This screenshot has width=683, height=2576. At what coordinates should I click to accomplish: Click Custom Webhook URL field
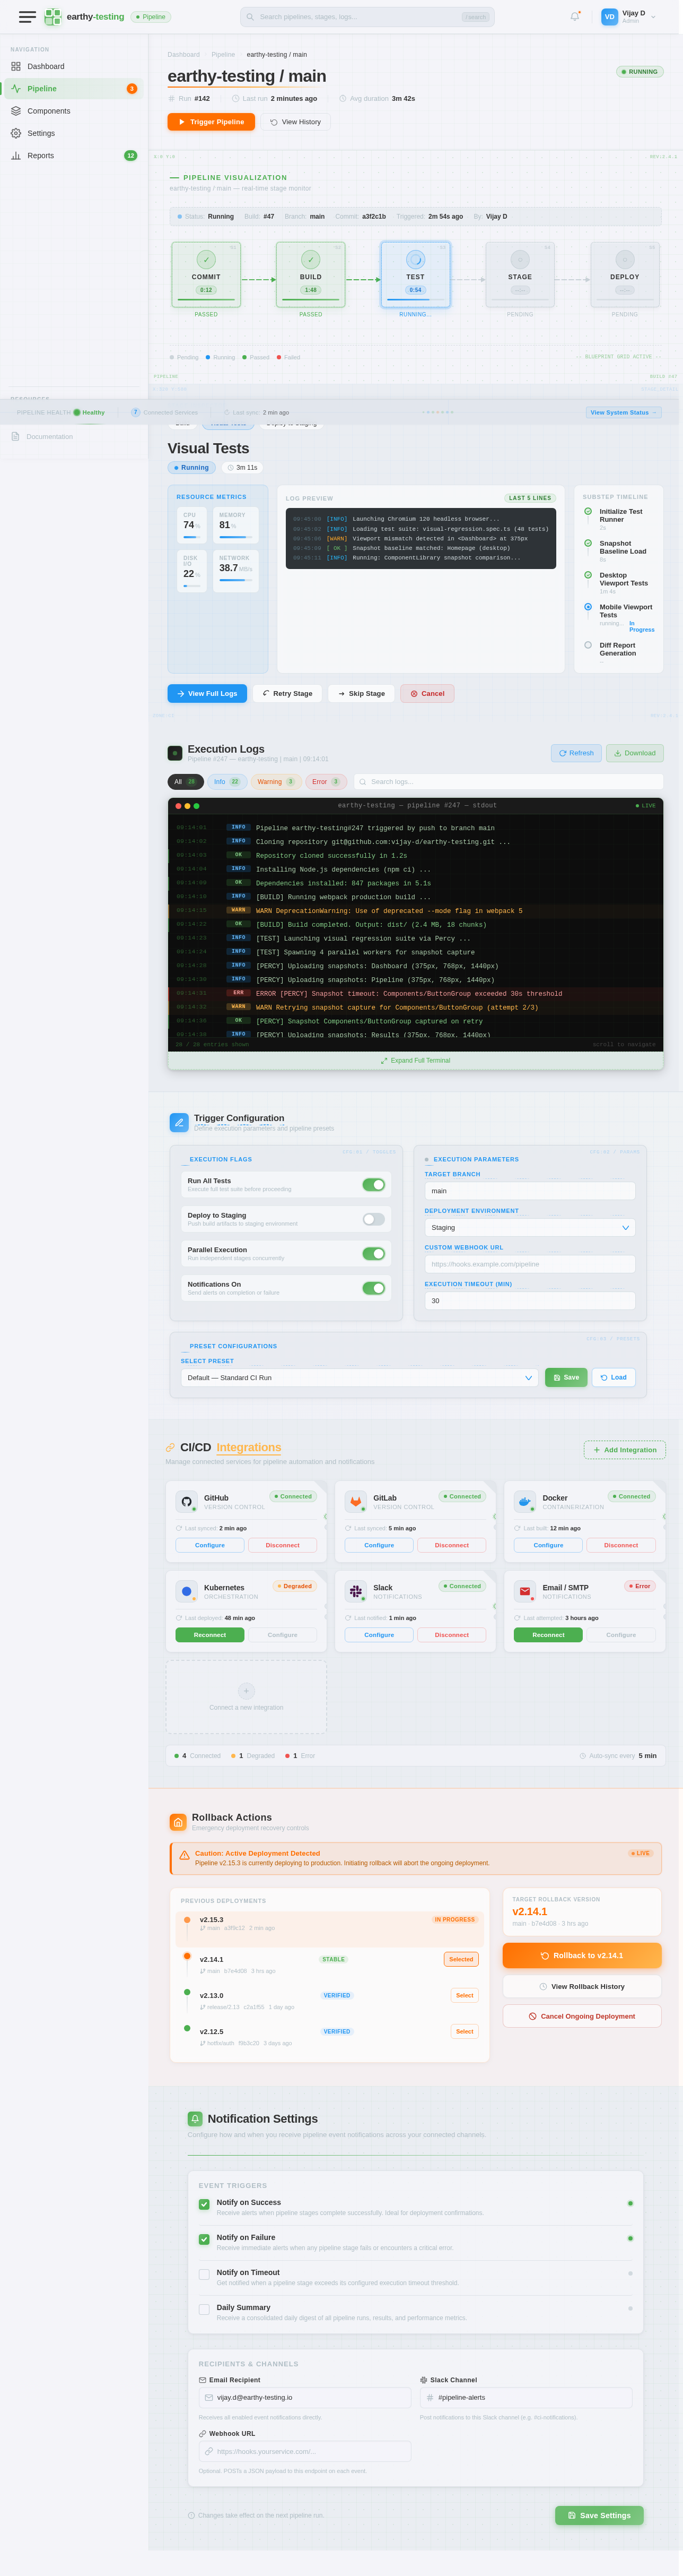530,1264
